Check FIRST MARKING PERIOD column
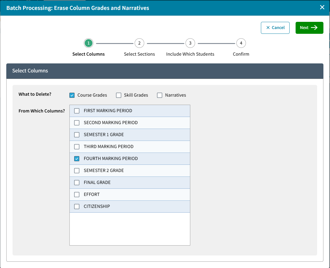The width and height of the screenshot is (330, 268). [x=77, y=111]
